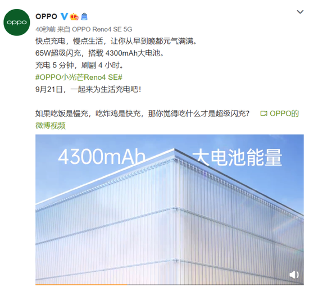Click the blue backpack badge icon
309x287 pixels.
(x=84, y=16)
